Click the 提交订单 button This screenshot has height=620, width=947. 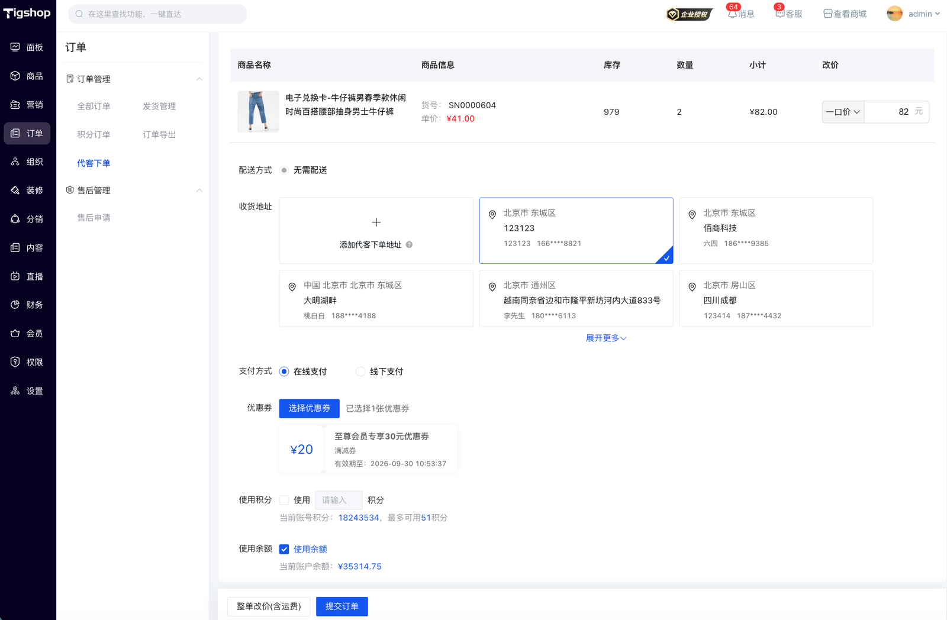coord(342,606)
